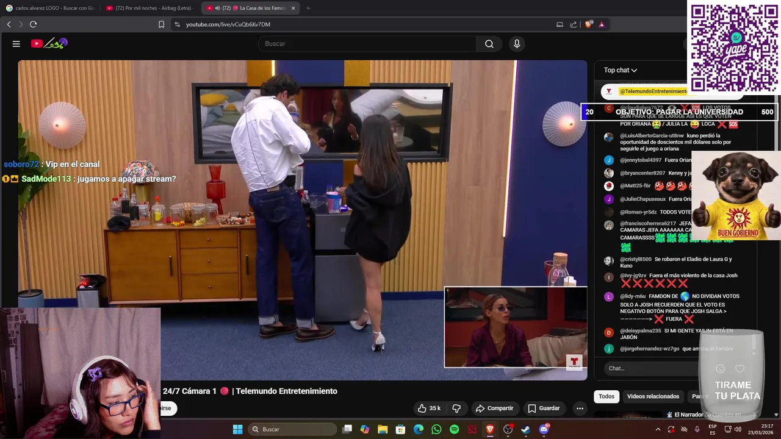This screenshot has height=439, width=781.
Task: Click username @cristyl8500 in chat
Action: click(x=636, y=259)
